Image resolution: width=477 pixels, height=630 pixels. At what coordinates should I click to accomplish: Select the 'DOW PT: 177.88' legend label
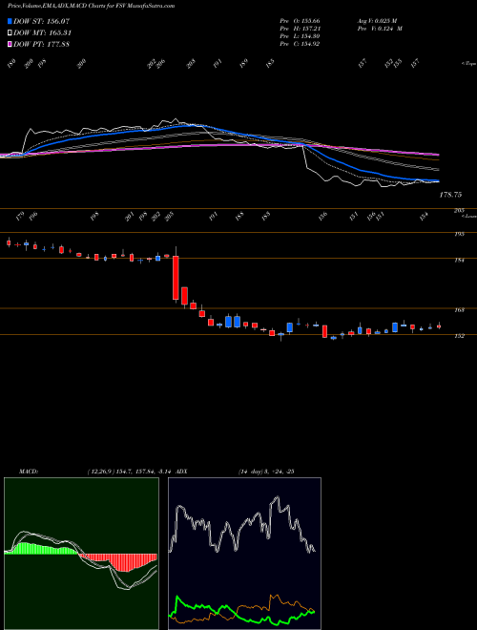click(41, 44)
